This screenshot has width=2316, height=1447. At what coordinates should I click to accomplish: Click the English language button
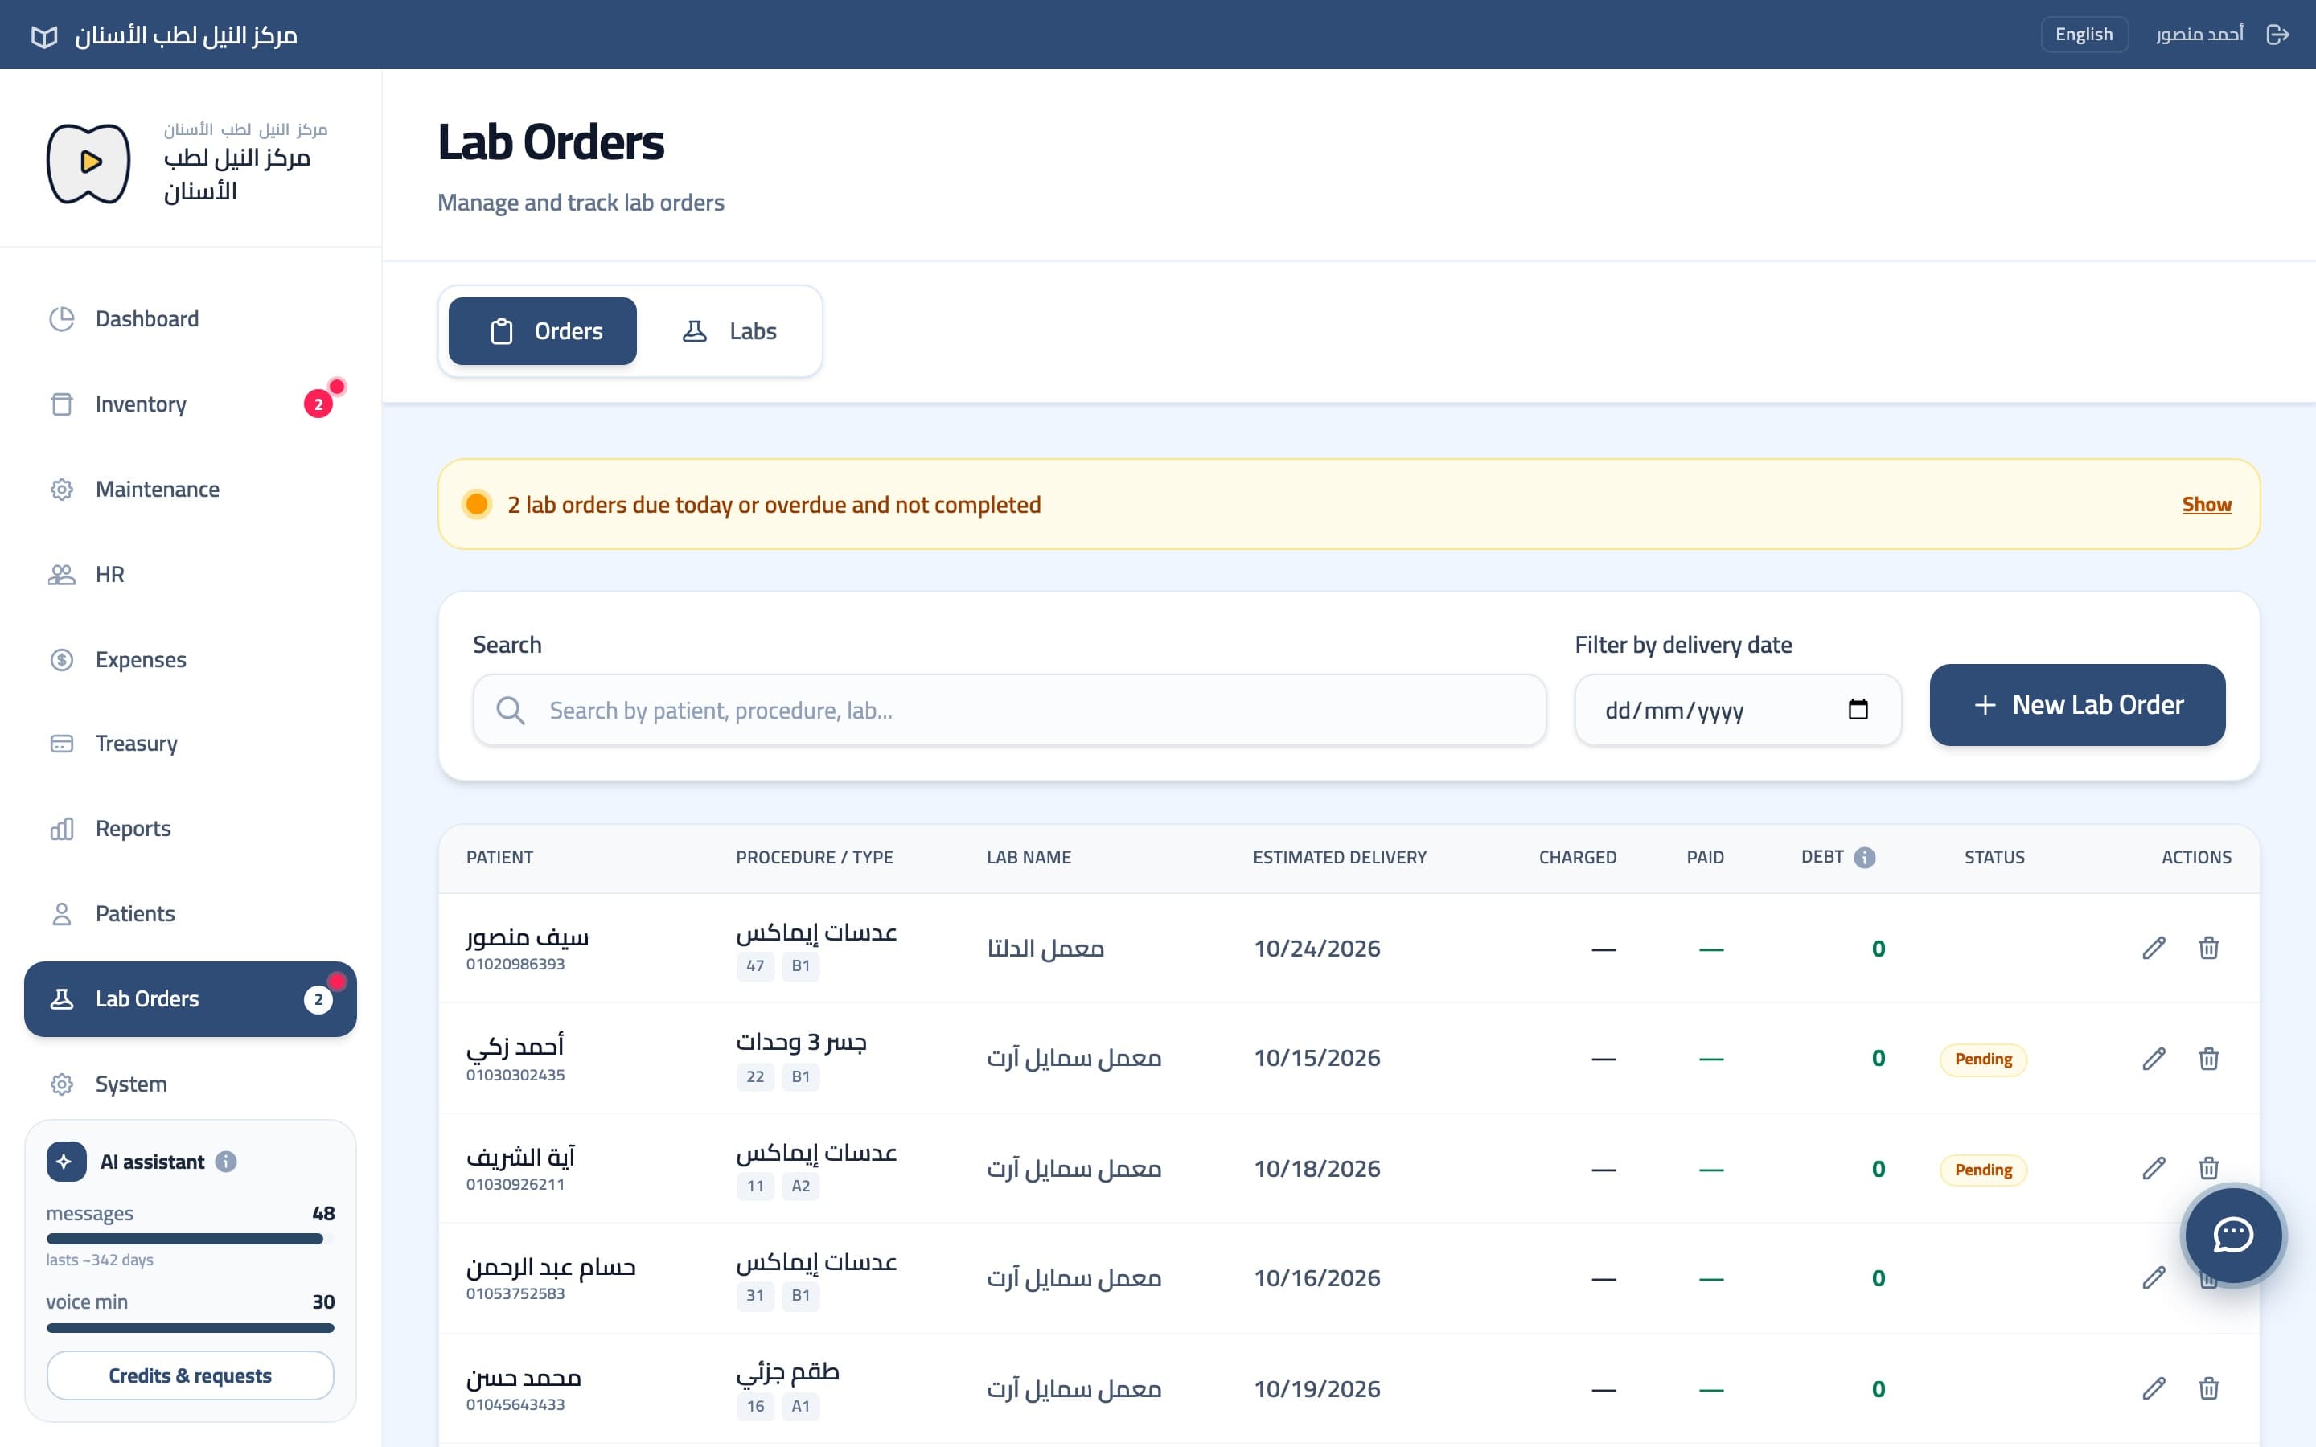[x=2084, y=35]
